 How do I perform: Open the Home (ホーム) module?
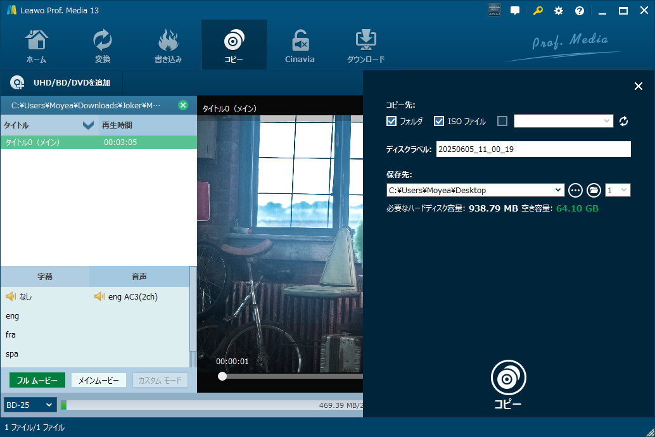coord(36,46)
